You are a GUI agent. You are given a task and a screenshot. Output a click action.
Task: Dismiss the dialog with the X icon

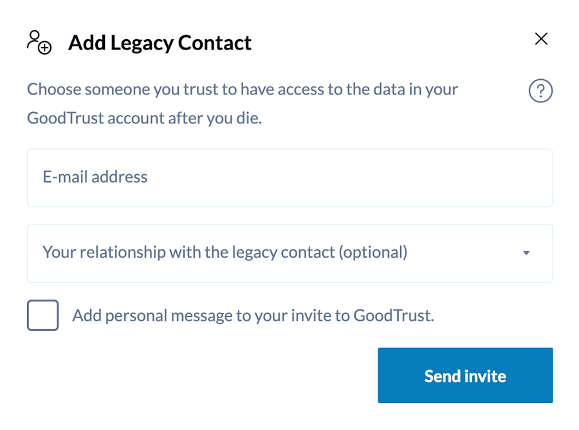click(x=541, y=39)
